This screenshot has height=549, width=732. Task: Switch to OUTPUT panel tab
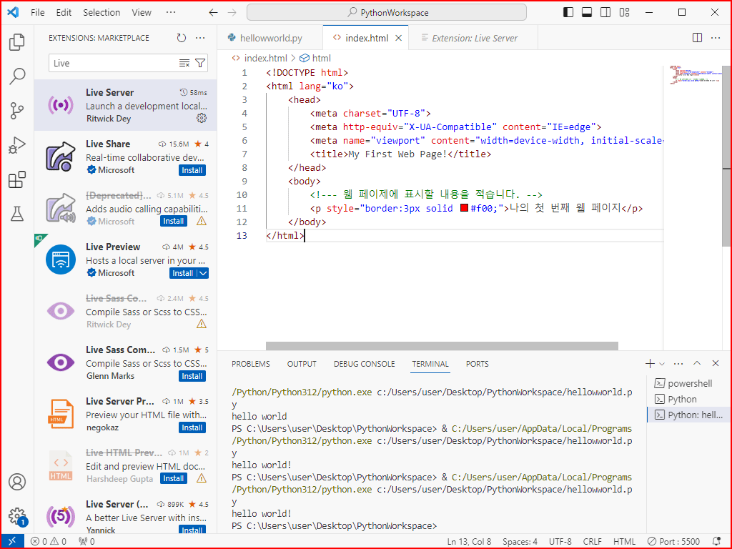coord(302,364)
